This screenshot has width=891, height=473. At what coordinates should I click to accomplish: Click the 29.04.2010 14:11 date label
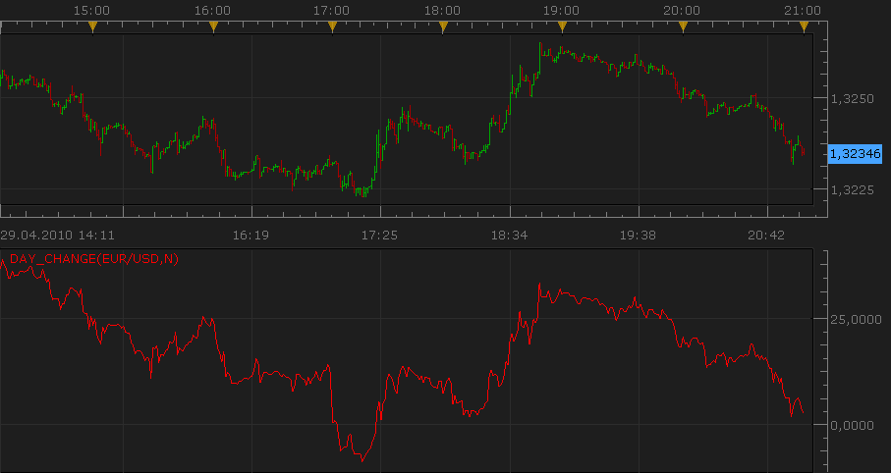coord(57,236)
